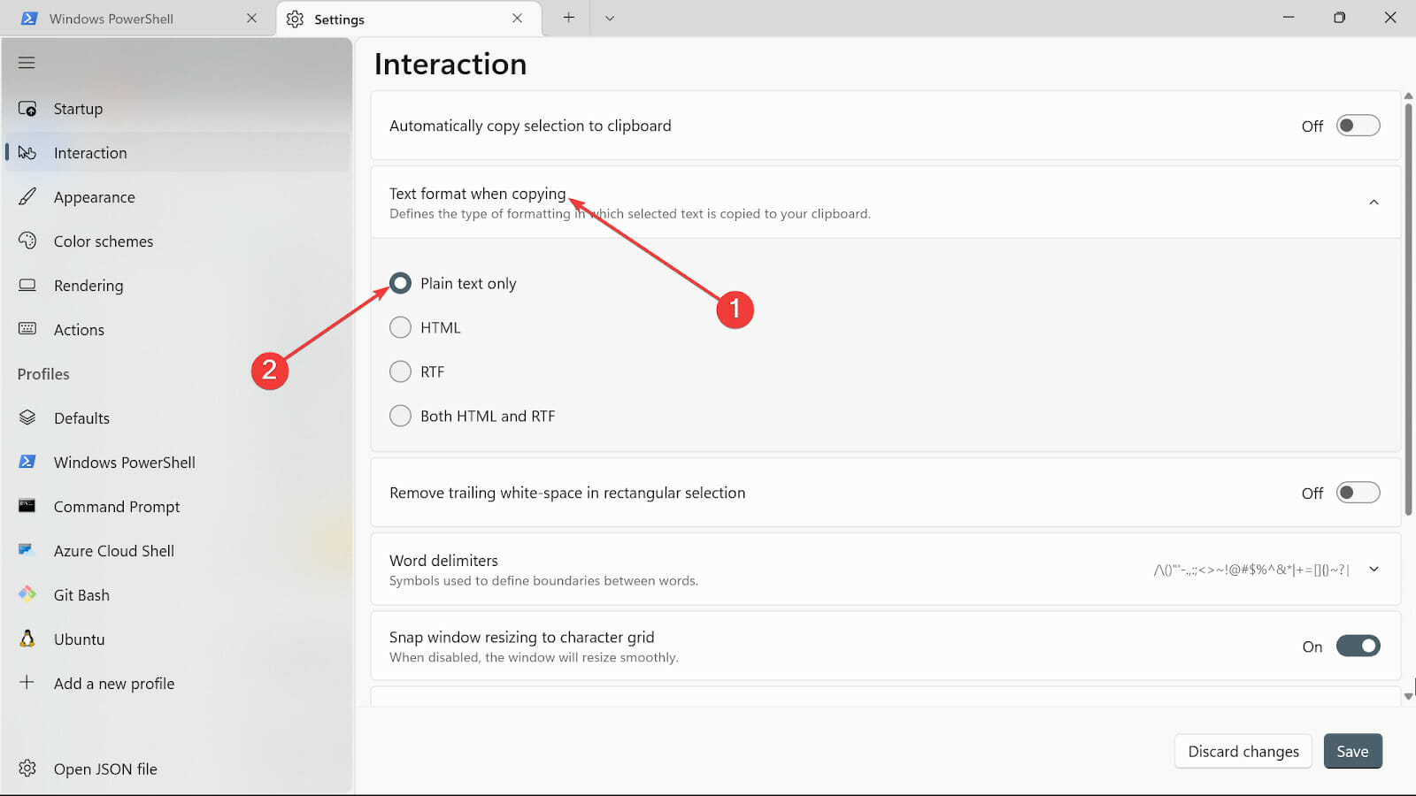The height and width of the screenshot is (796, 1416).
Task: Open the Command Prompt profile settings
Action: [x=177, y=507]
